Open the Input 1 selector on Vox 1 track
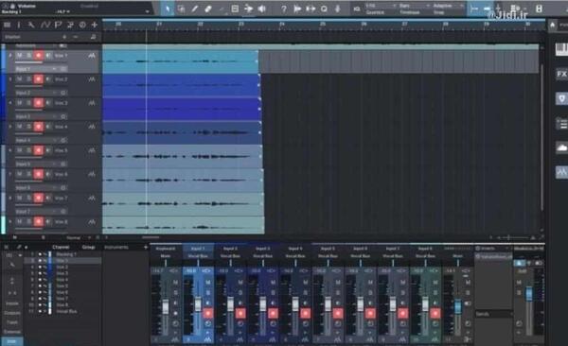The width and height of the screenshot is (568, 346). (x=36, y=69)
